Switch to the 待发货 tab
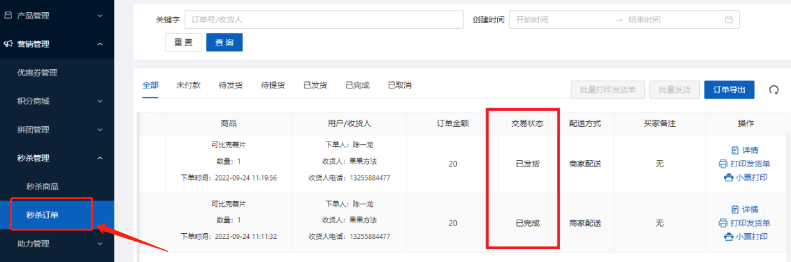Screen dimensions: 791x262 [x=231, y=85]
